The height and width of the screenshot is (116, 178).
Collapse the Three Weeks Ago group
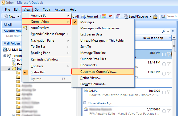[85, 103]
